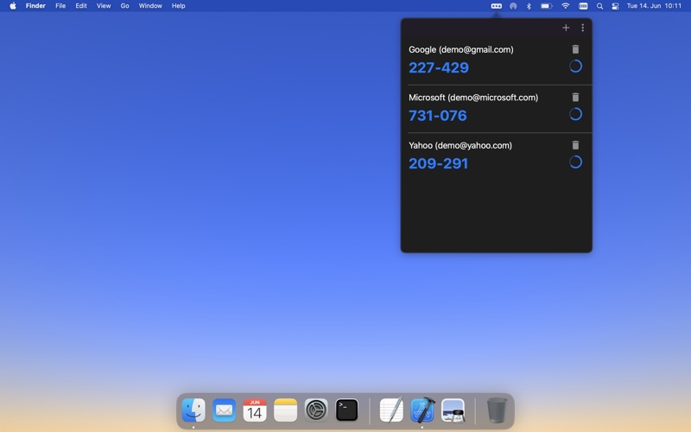Open the Trash in the Dock
This screenshot has width=691, height=432.
498,410
